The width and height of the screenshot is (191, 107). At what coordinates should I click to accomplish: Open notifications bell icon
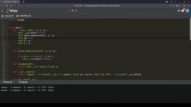(x=183, y=11)
